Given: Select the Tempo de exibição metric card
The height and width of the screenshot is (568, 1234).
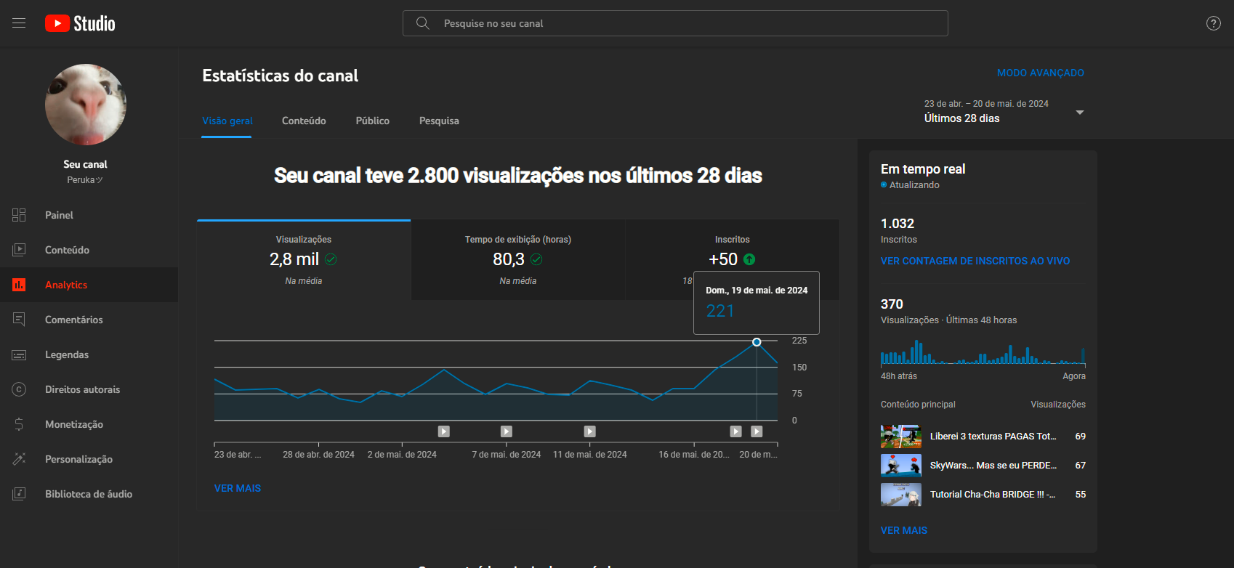Looking at the screenshot, I should click(518, 259).
